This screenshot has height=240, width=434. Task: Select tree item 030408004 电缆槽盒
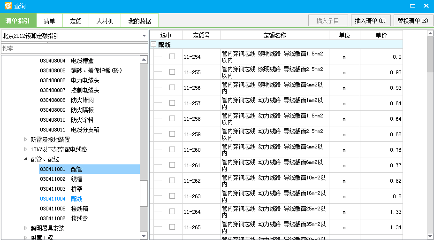coord(67,61)
